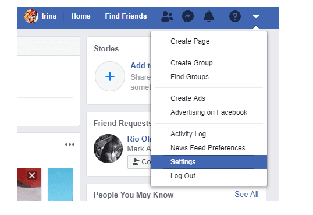Viewport: 313px width, 215px height.
Task: Open Advertising on Facebook
Action: [x=209, y=112]
